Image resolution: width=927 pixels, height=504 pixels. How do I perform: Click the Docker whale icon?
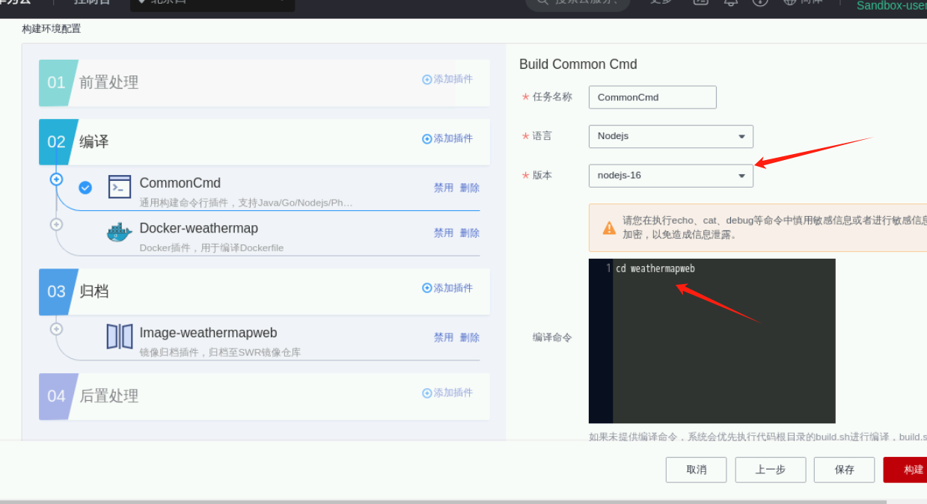pos(120,233)
